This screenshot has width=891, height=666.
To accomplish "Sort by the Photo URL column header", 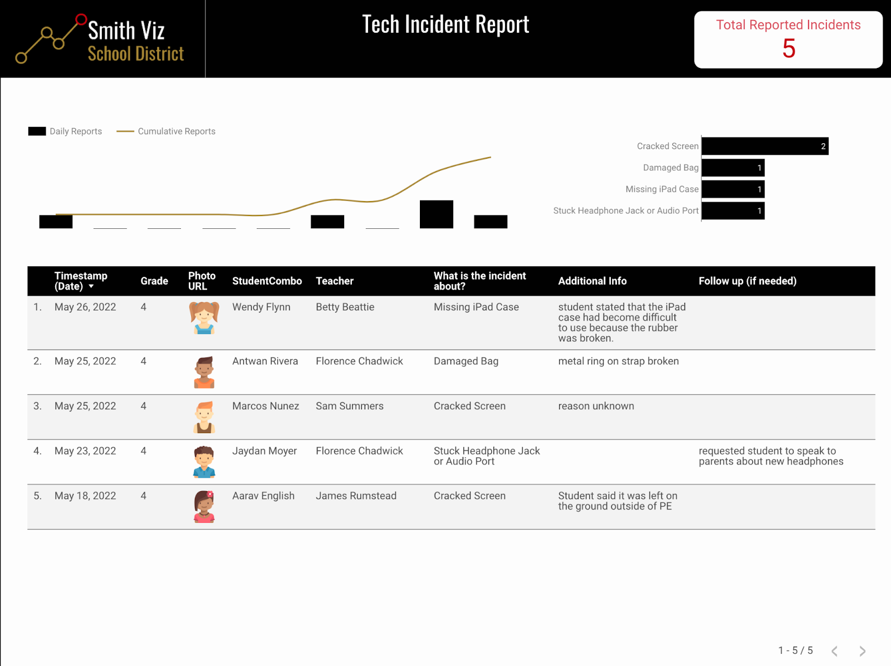I will pyautogui.click(x=202, y=281).
